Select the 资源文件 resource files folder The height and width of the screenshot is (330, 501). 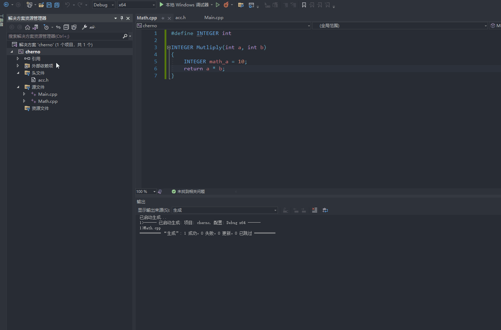(x=37, y=108)
